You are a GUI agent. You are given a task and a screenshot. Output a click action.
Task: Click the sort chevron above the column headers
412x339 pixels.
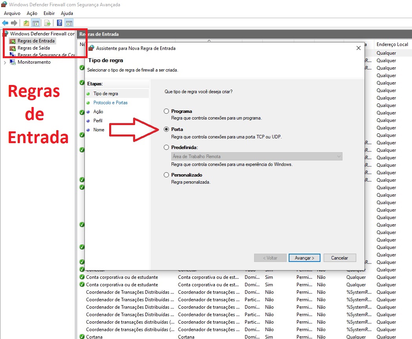pyautogui.click(x=209, y=41)
